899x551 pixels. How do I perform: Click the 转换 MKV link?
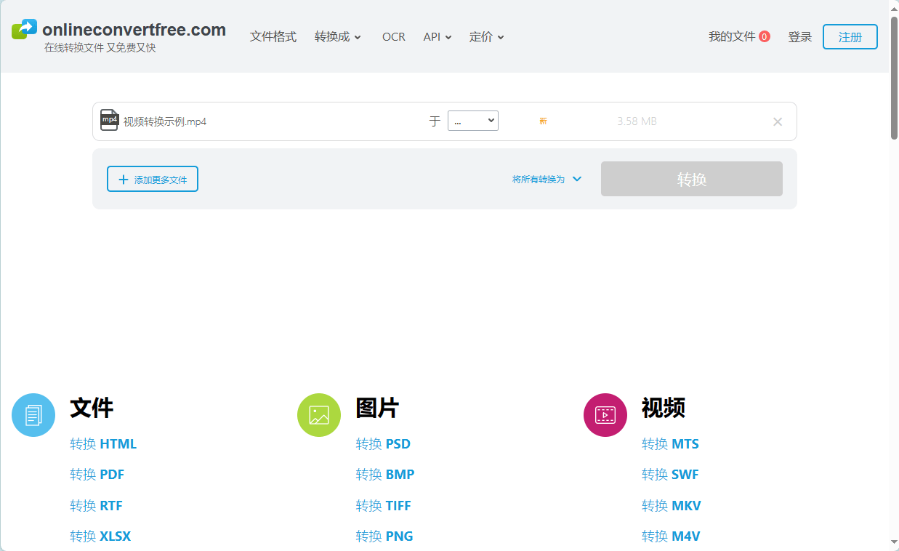670,505
